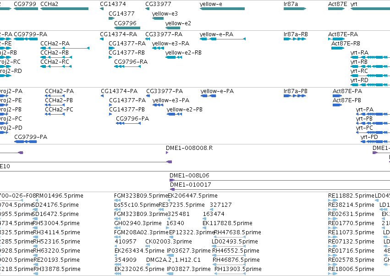Image resolution: width=390 pixels, height=276 pixels.
Task: Select the GH02940.3prime EST label
Action: 138,223
